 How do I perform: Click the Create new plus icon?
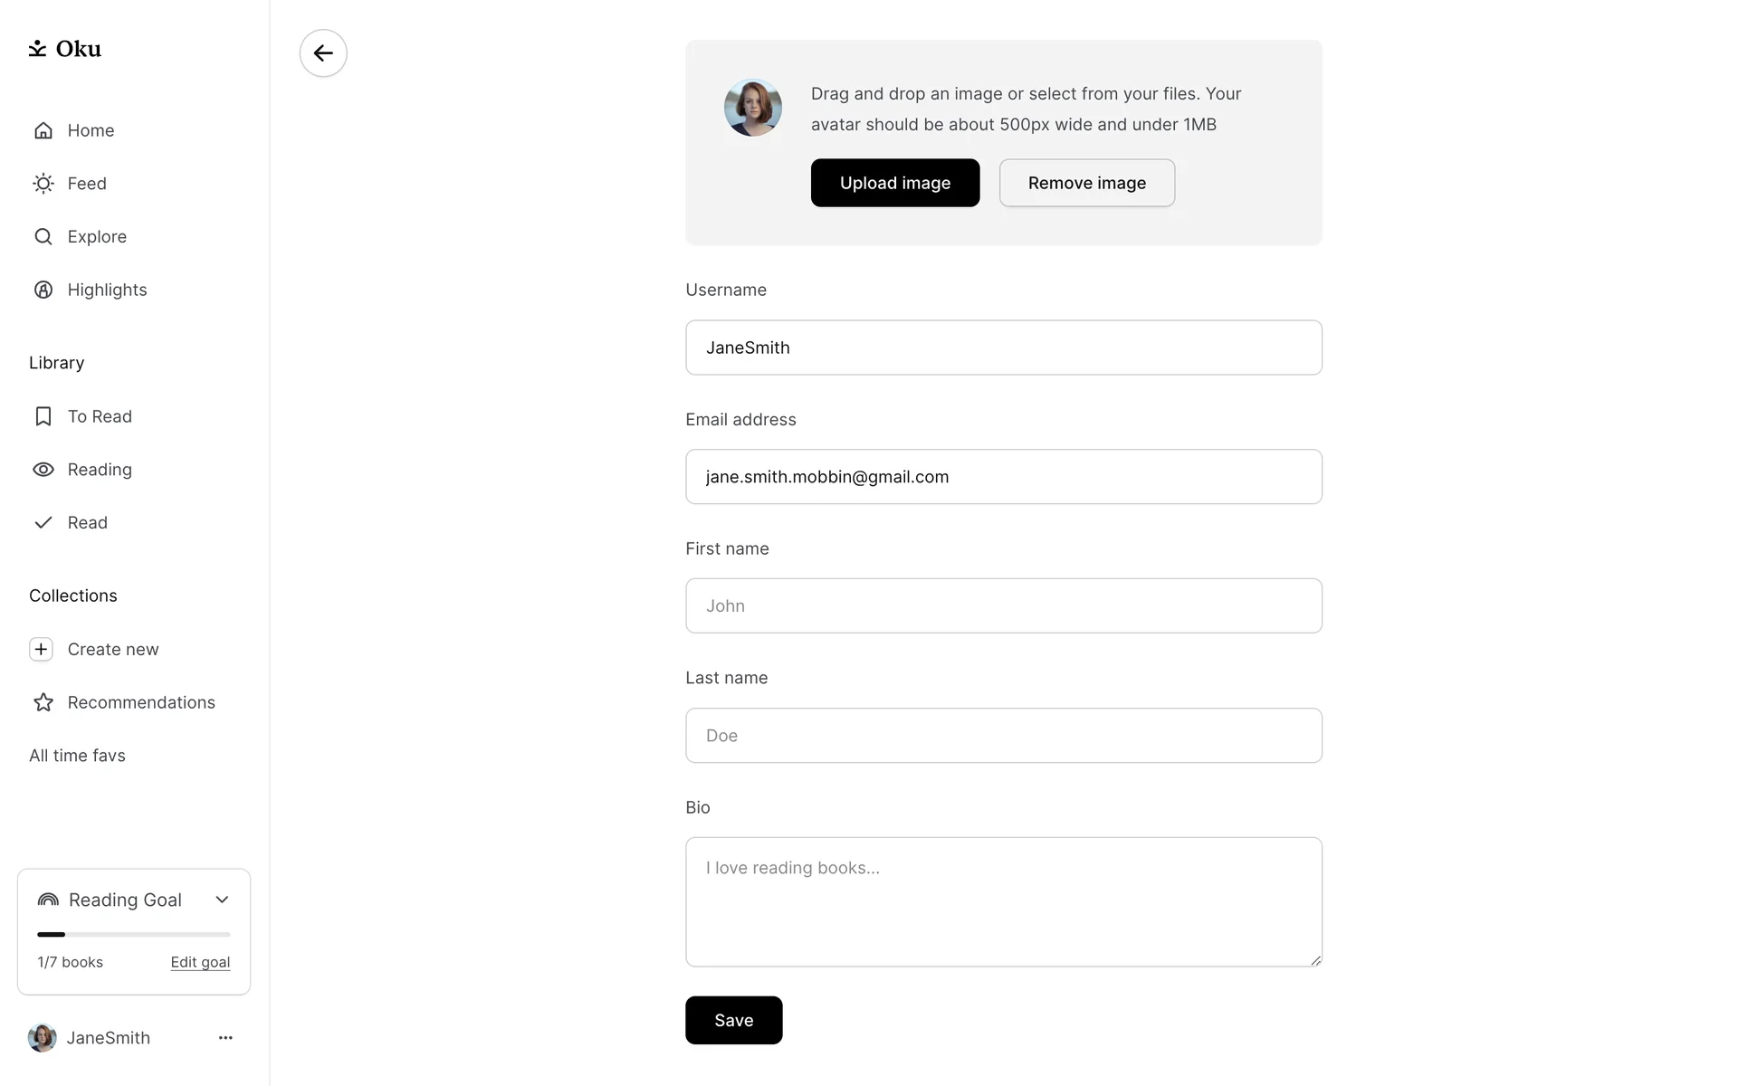pos(42,650)
